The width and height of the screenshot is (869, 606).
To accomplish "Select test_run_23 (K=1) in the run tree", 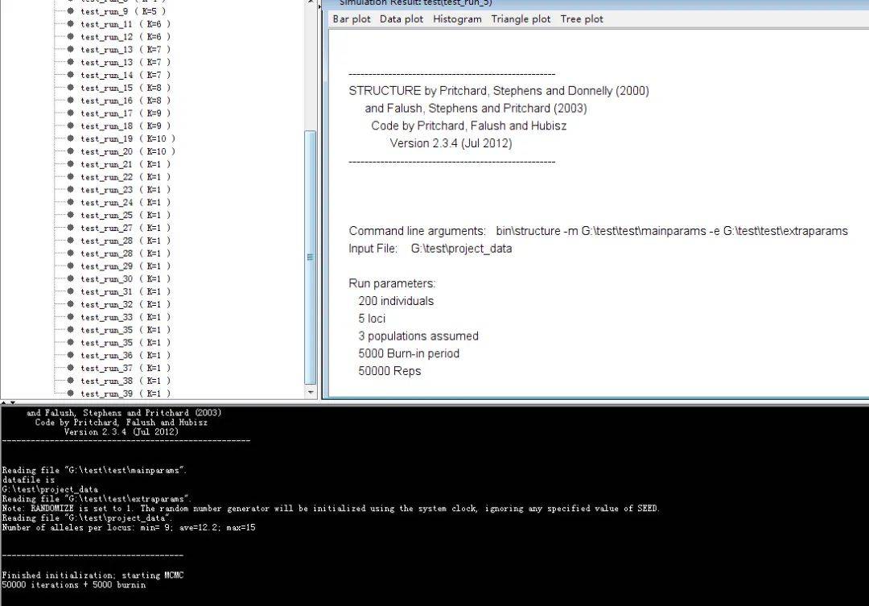I will (x=126, y=190).
